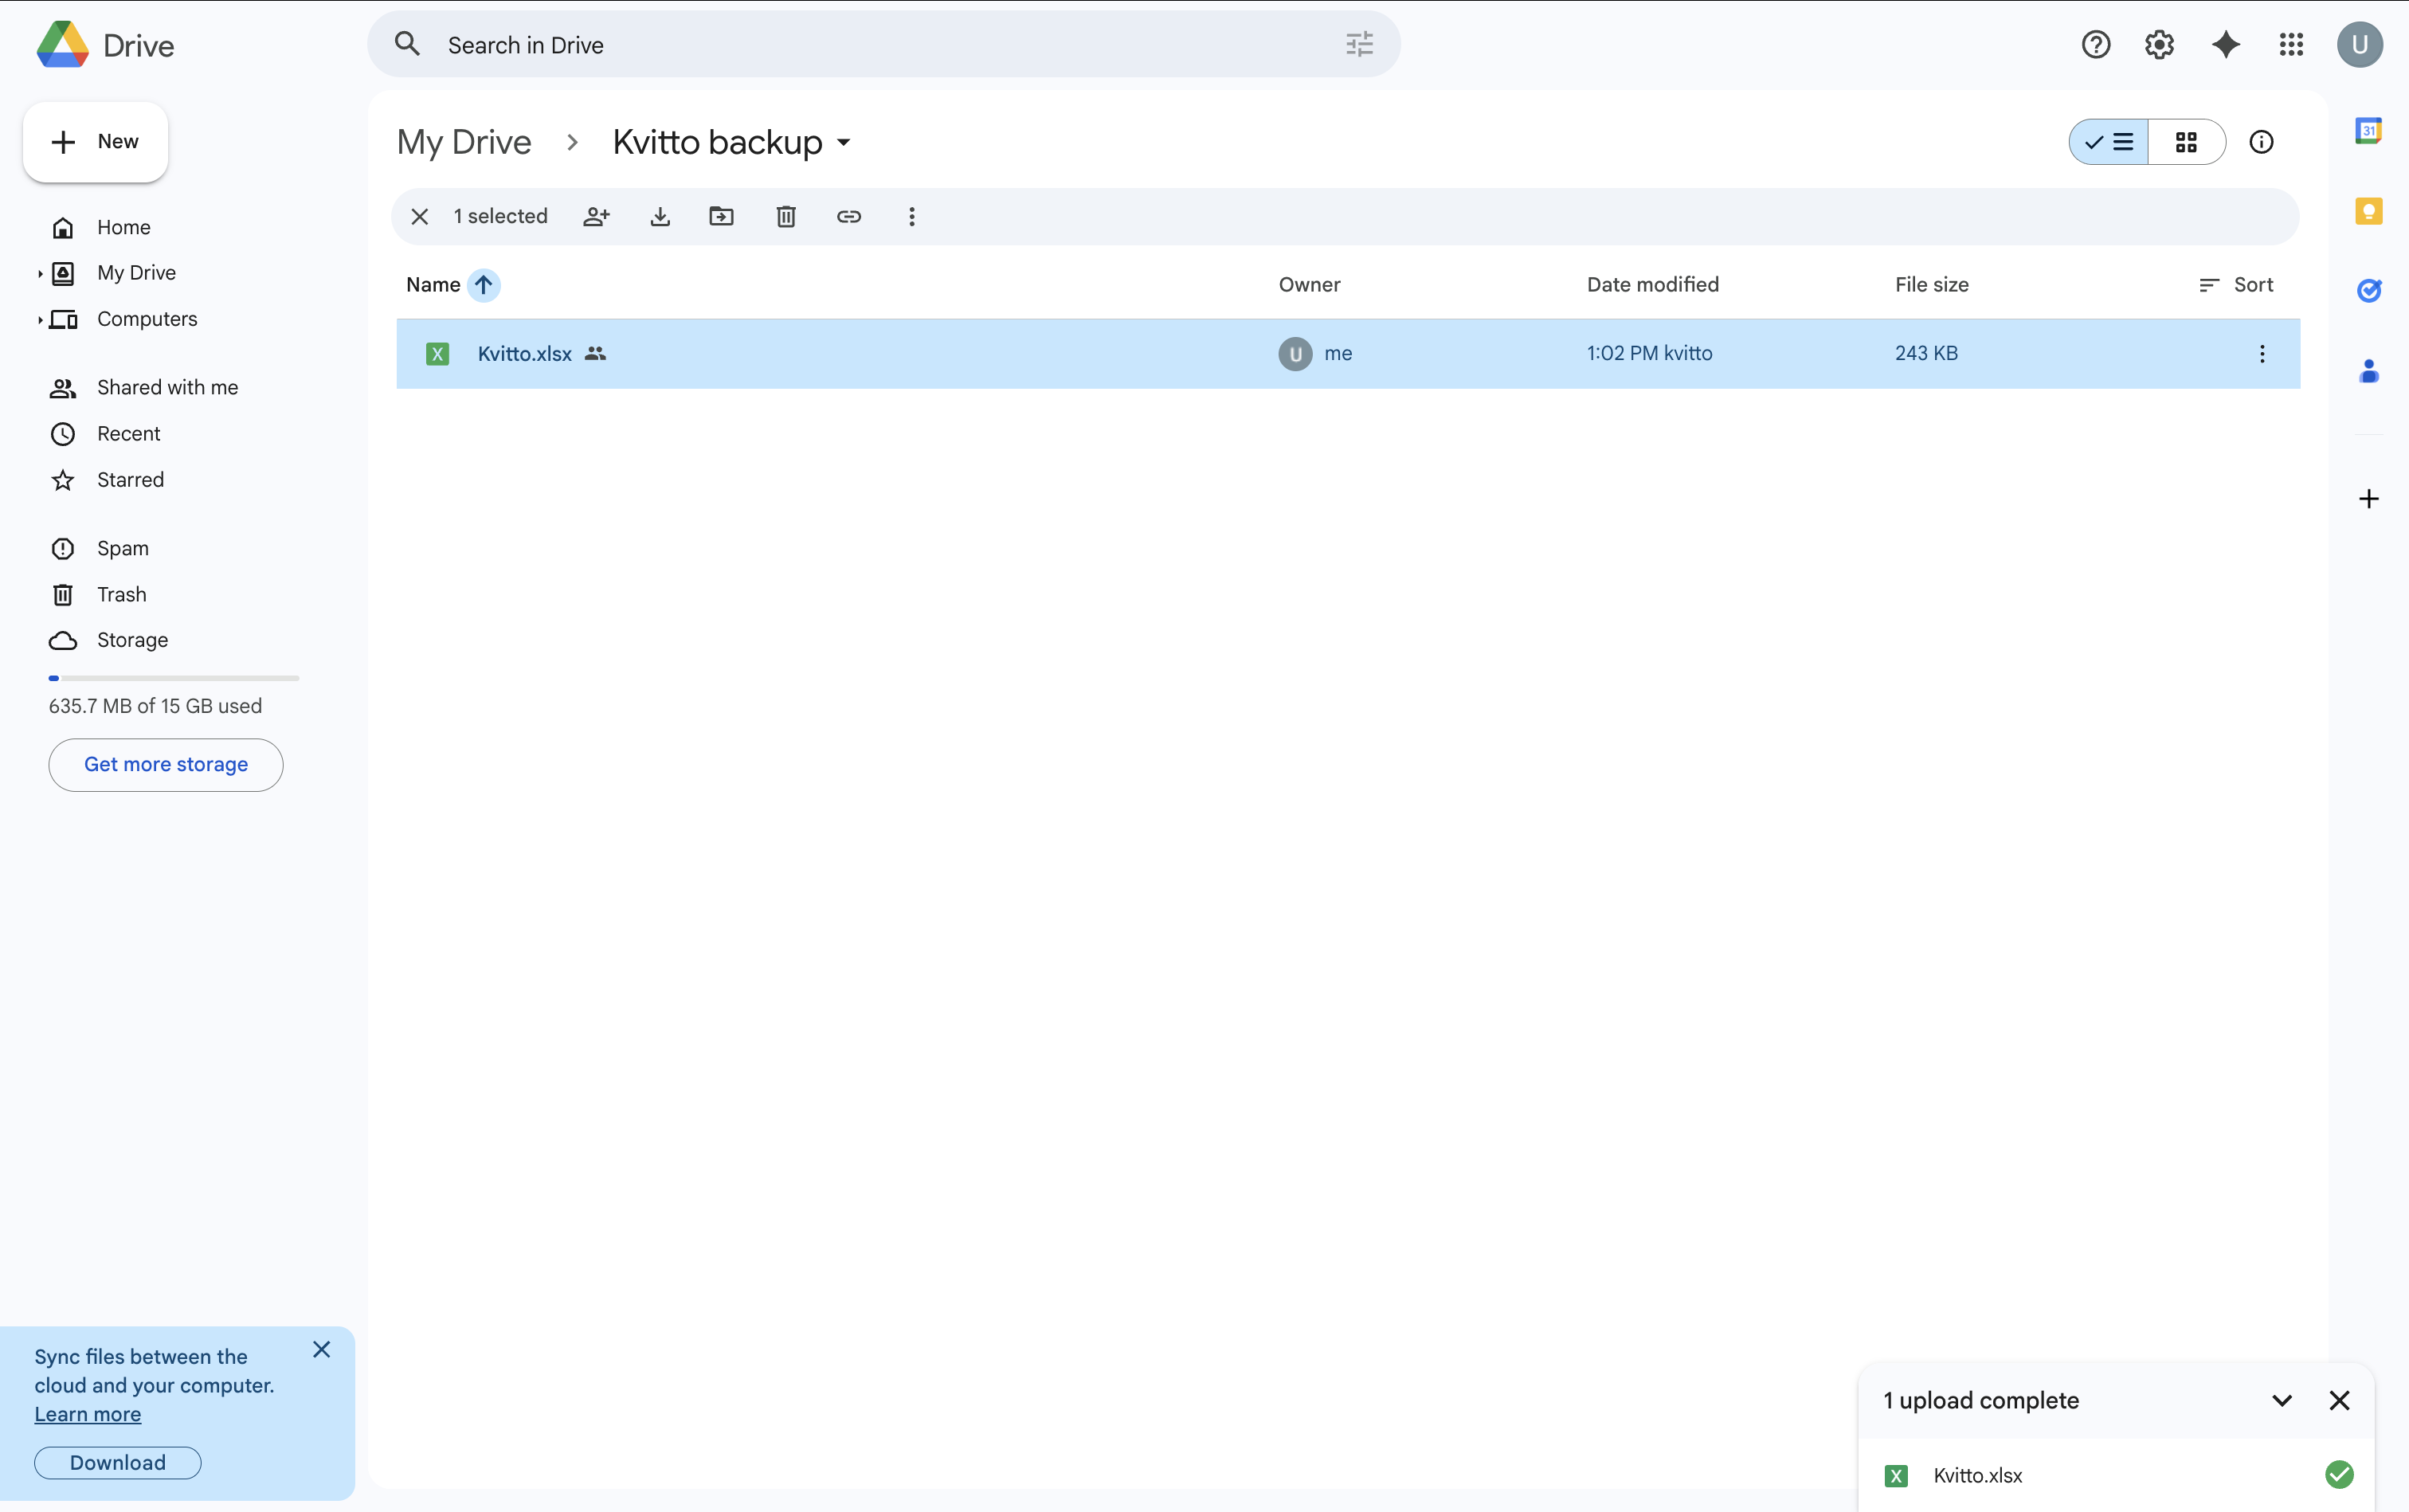Click the Search in Drive input field
The width and height of the screenshot is (2409, 1512).
point(800,44)
